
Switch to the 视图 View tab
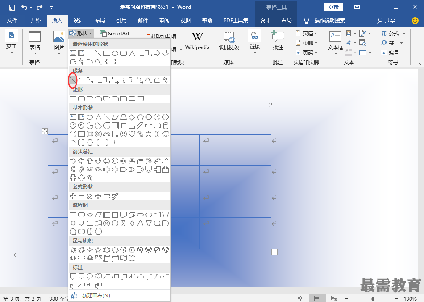(x=185, y=21)
